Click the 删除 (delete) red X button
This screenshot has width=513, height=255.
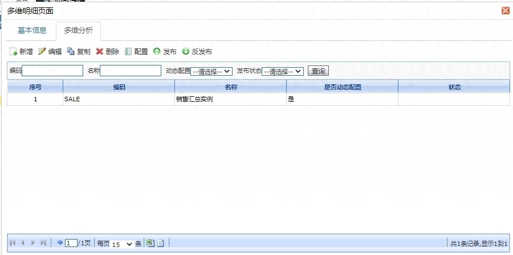click(108, 52)
